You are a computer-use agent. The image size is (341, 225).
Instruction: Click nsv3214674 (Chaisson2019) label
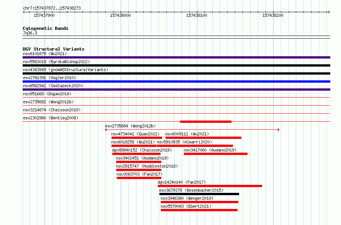point(52,110)
